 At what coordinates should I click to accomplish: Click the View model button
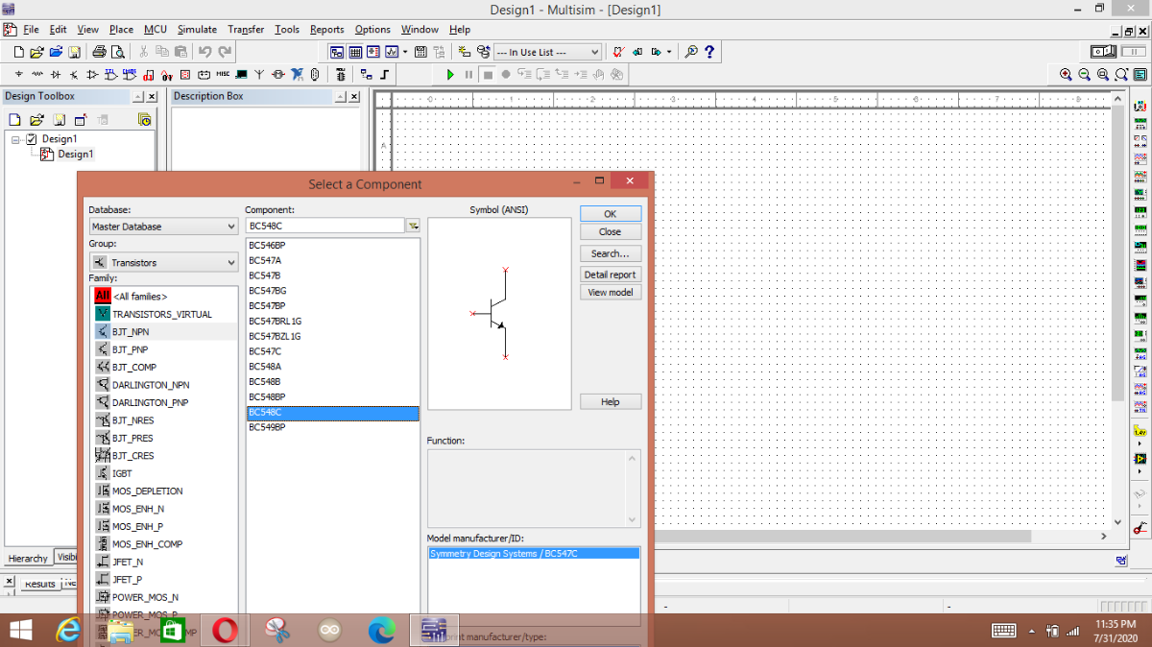tap(610, 292)
